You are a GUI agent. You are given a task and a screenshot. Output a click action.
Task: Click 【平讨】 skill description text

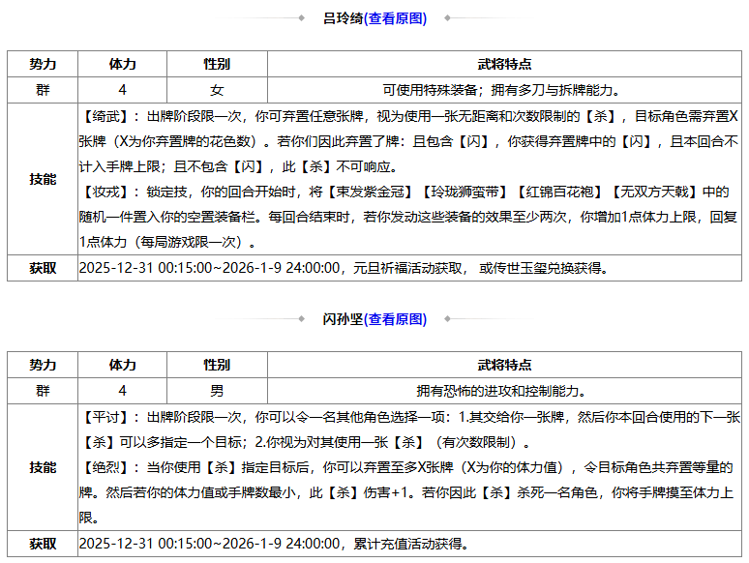point(410,430)
